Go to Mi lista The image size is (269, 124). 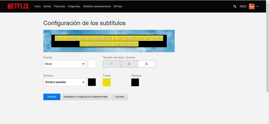(x=118, y=6)
